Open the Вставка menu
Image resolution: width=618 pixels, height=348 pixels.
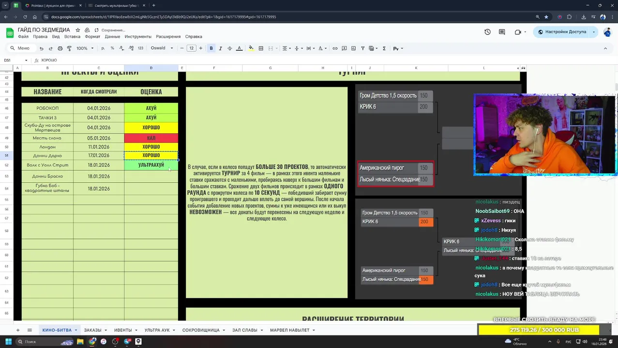(x=72, y=37)
